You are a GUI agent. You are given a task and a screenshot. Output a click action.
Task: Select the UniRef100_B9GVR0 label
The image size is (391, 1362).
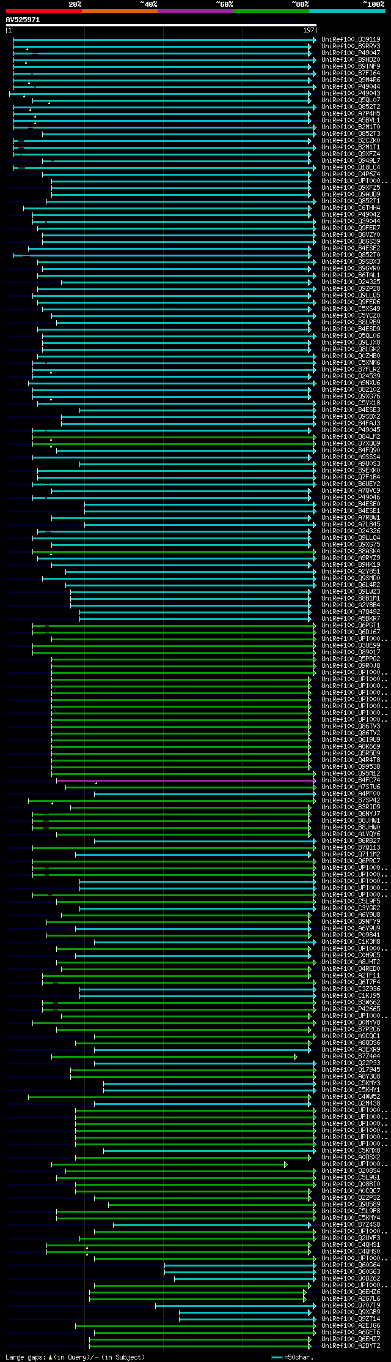351,269
